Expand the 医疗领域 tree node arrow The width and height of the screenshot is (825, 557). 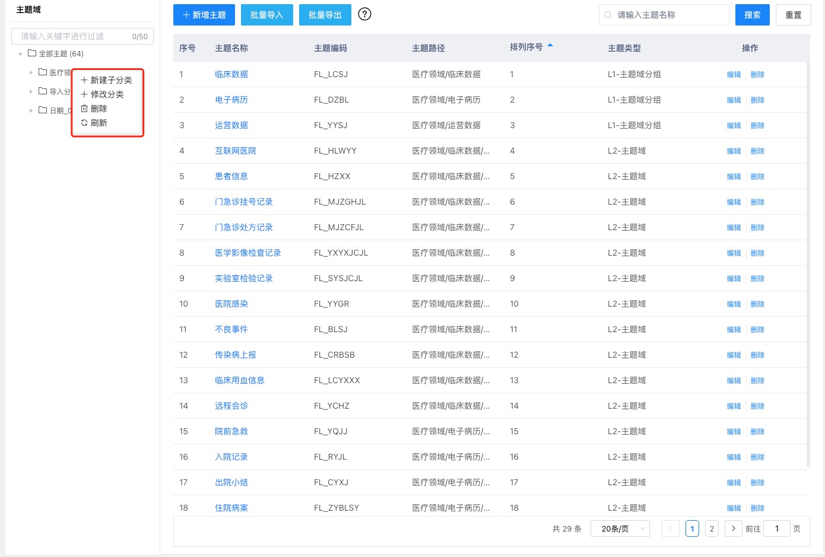(x=31, y=72)
